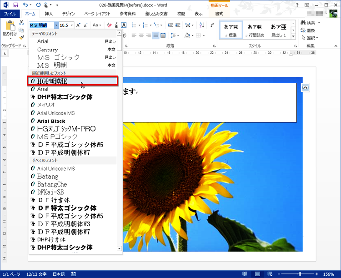Screen dimensions: 341x278
Task: Toggle Center paragraph alignment
Action: pyautogui.click(x=141, y=35)
